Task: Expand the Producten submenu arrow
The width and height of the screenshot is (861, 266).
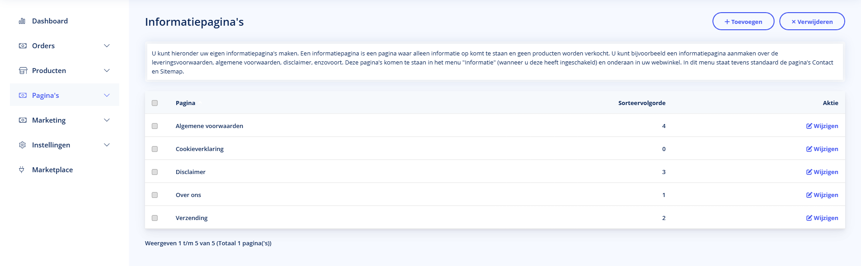Action: (x=107, y=71)
